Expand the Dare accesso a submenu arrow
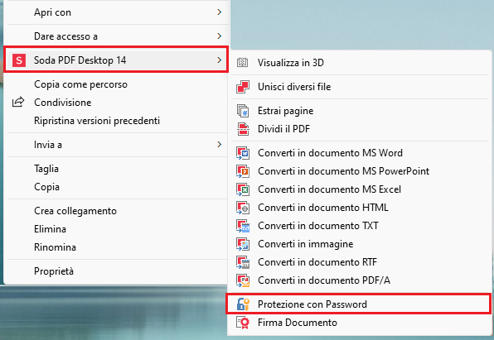The width and height of the screenshot is (494, 340). (x=220, y=36)
